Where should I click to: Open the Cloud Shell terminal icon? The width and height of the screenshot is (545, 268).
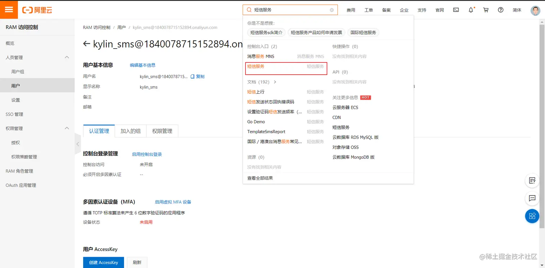456,10
